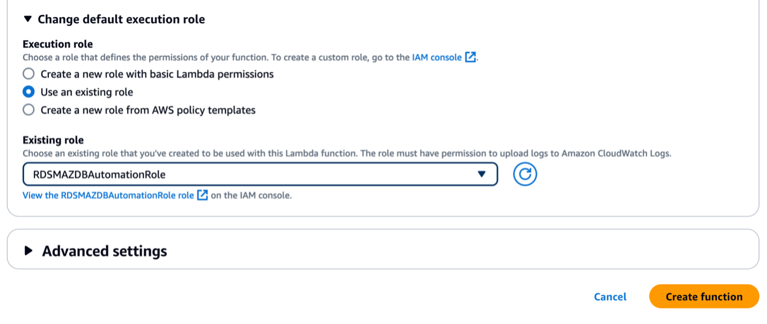Viewport: 767px width, 324px height.
Task: Open the Existing role dropdown arrow
Action: [x=481, y=175]
